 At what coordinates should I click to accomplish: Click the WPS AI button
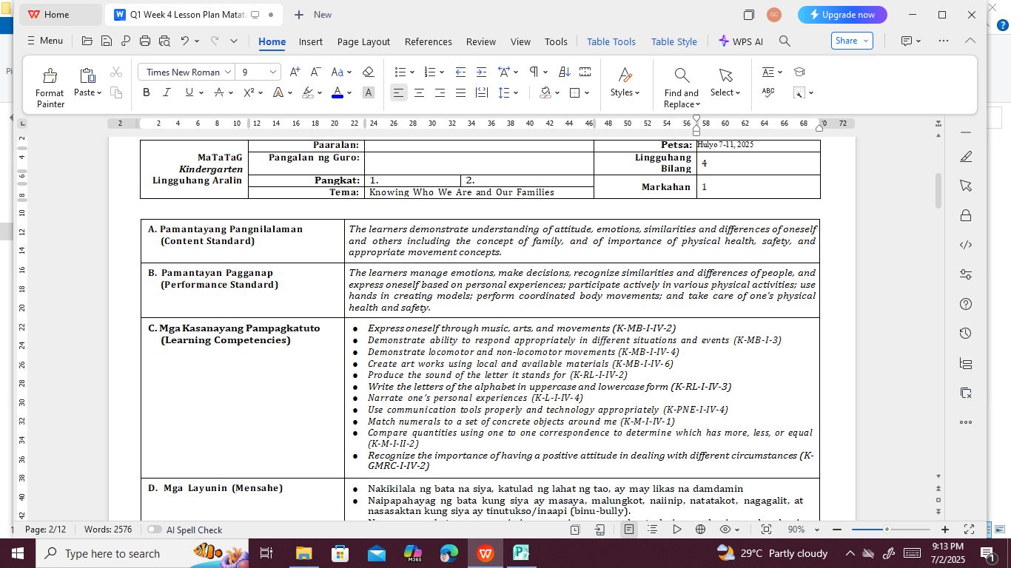point(740,41)
